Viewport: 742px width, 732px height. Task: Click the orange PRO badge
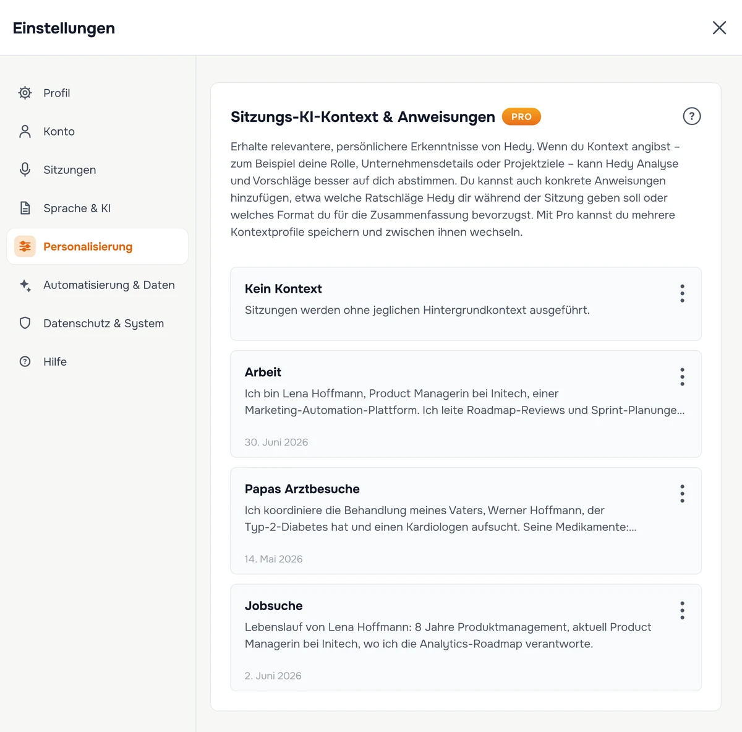521,116
